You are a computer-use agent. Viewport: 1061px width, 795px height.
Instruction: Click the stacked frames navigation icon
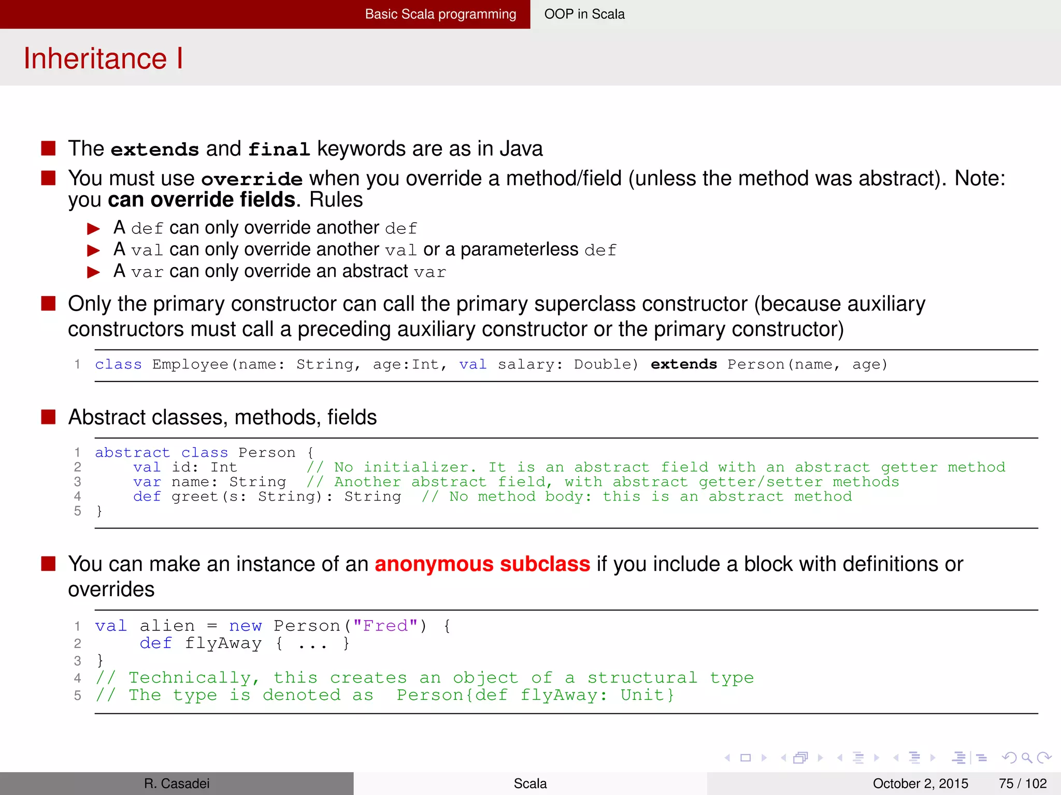click(801, 758)
